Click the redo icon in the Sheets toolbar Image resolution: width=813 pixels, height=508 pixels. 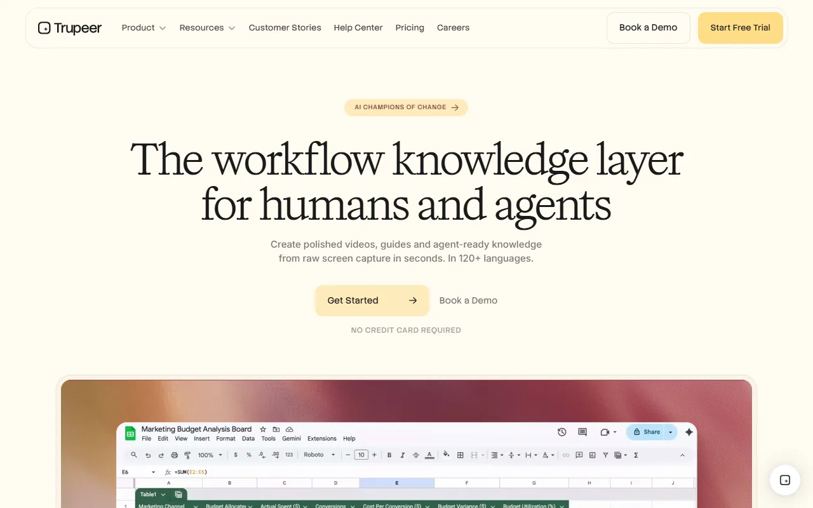[x=161, y=455]
